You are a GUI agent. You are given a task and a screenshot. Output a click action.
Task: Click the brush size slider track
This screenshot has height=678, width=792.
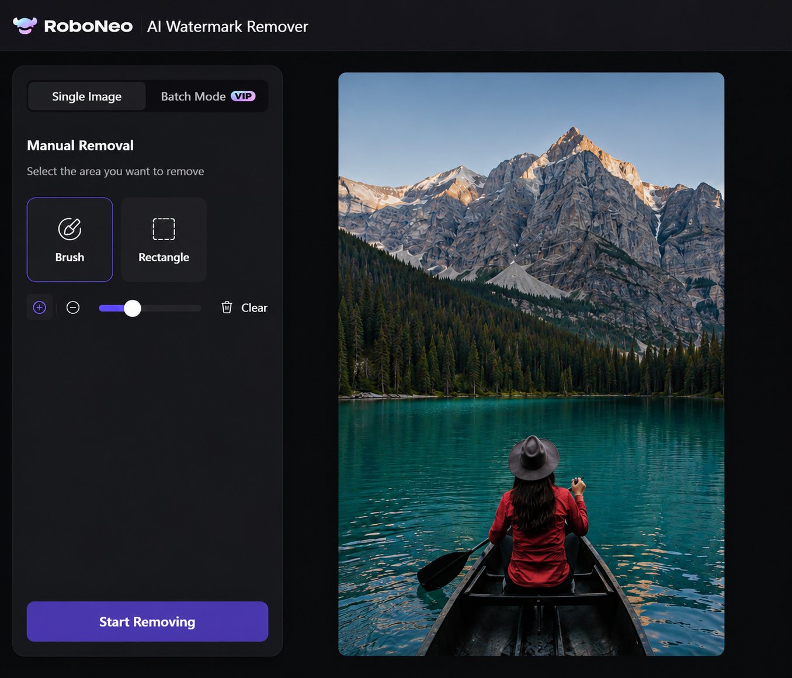pyautogui.click(x=150, y=308)
